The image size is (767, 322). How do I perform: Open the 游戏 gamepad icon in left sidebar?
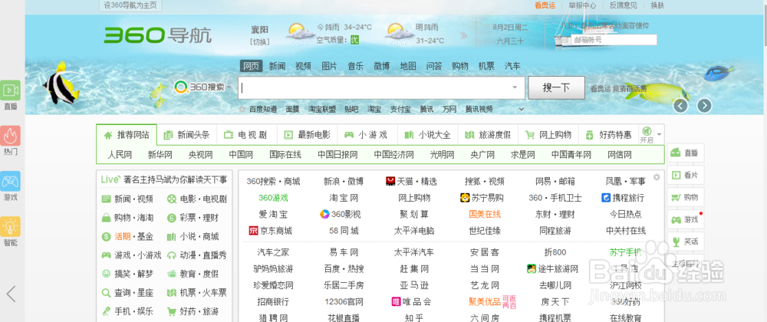coord(11,181)
